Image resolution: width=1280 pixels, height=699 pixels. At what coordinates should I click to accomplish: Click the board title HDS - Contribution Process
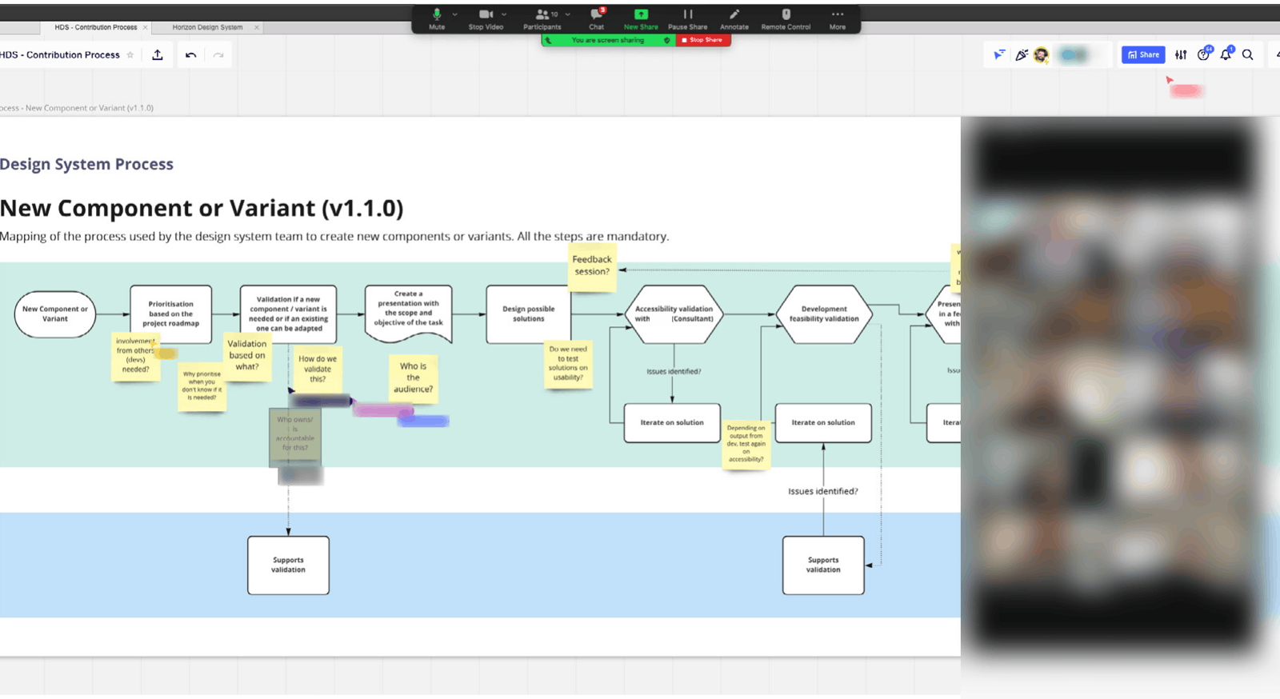(x=60, y=55)
